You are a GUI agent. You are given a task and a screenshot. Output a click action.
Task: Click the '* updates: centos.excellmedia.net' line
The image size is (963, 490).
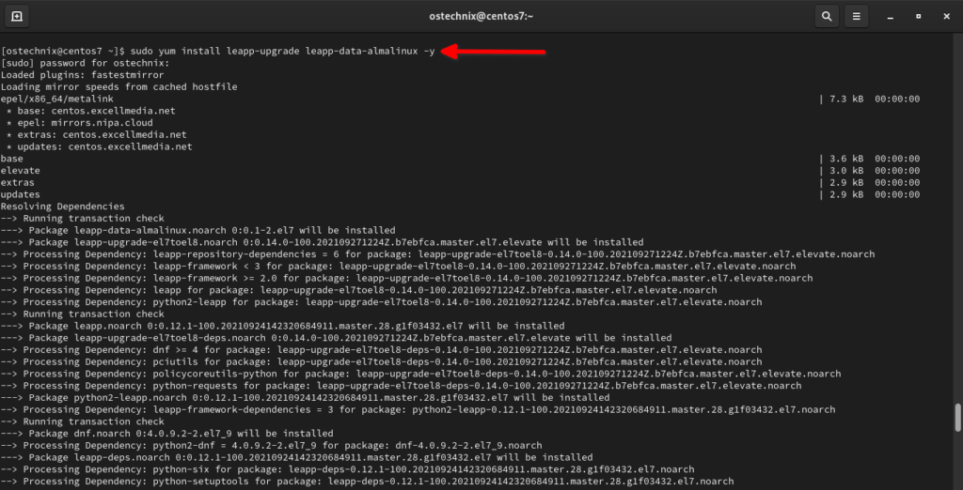99,146
